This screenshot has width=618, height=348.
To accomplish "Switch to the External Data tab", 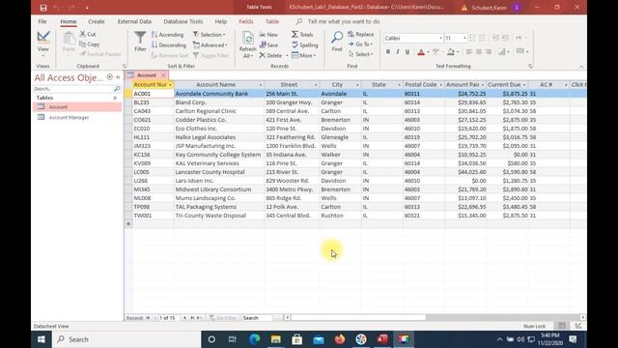I will (134, 21).
